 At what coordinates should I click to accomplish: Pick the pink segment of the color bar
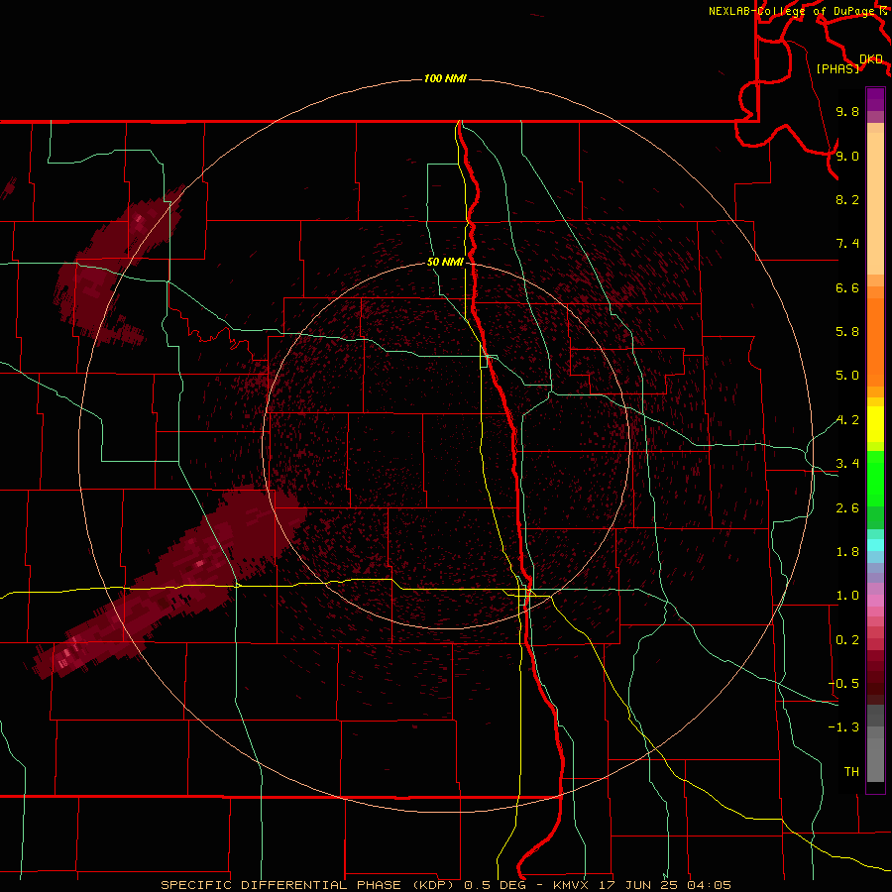(875, 601)
